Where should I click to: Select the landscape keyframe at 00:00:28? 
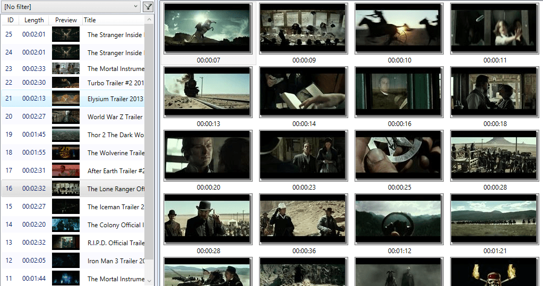[495, 156]
